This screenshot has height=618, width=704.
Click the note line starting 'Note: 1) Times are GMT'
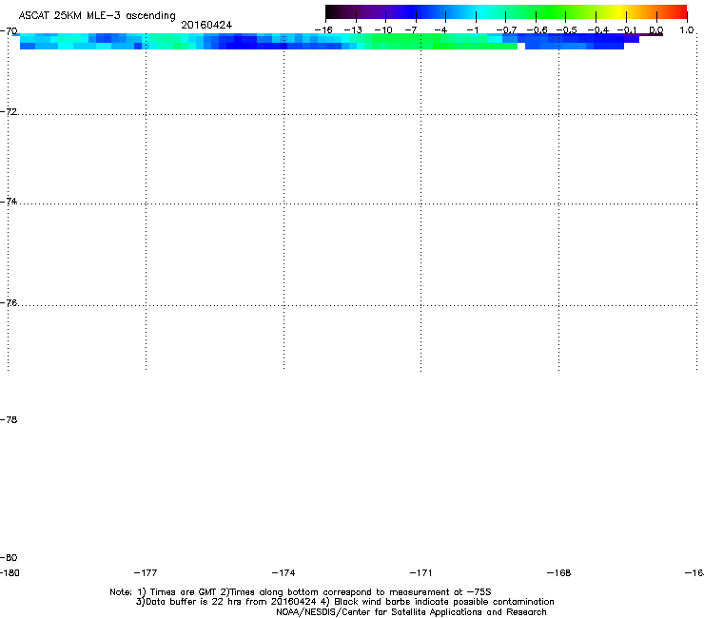[301, 592]
